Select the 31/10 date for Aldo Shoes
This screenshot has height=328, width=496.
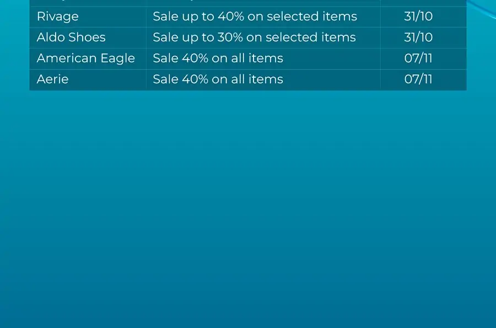click(418, 37)
